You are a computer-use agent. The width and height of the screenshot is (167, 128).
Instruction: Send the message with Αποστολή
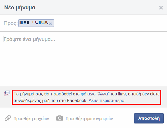pos(149,118)
